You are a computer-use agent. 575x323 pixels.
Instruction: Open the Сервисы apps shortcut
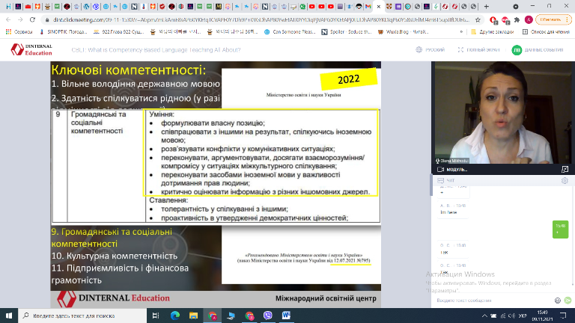pyautogui.click(x=19, y=32)
